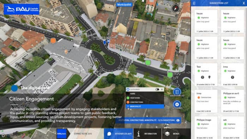
Task: Click the info icon beside Information
Action: click(138, 134)
